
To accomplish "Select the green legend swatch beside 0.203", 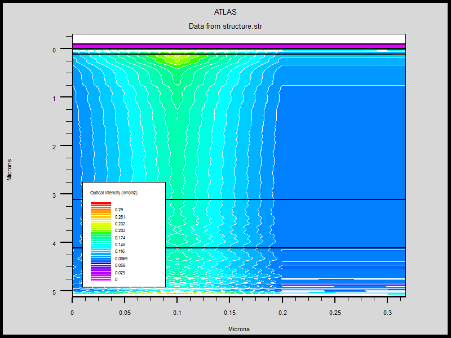I will click(x=101, y=231).
